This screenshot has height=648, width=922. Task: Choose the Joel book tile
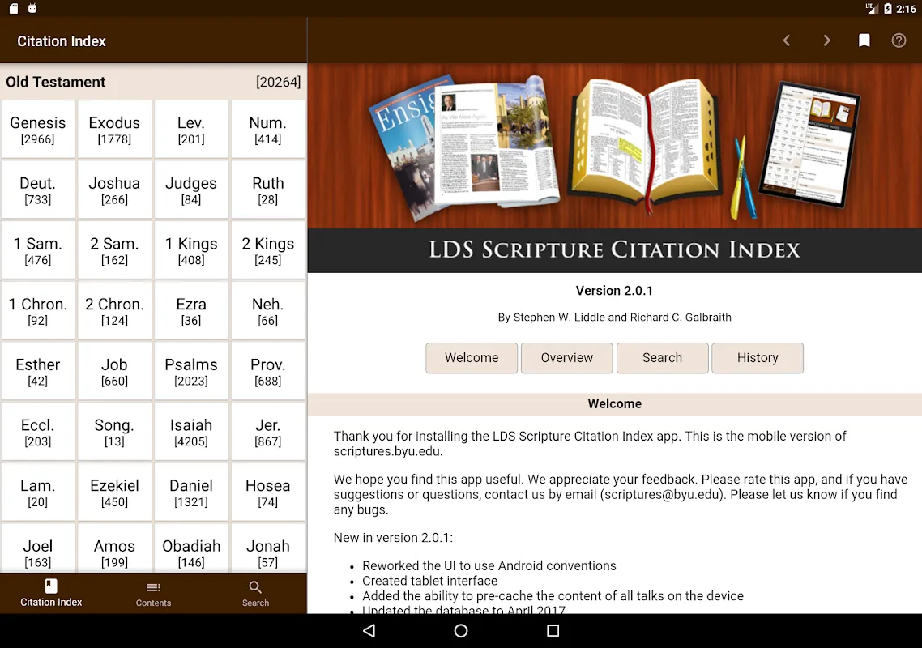[38, 549]
